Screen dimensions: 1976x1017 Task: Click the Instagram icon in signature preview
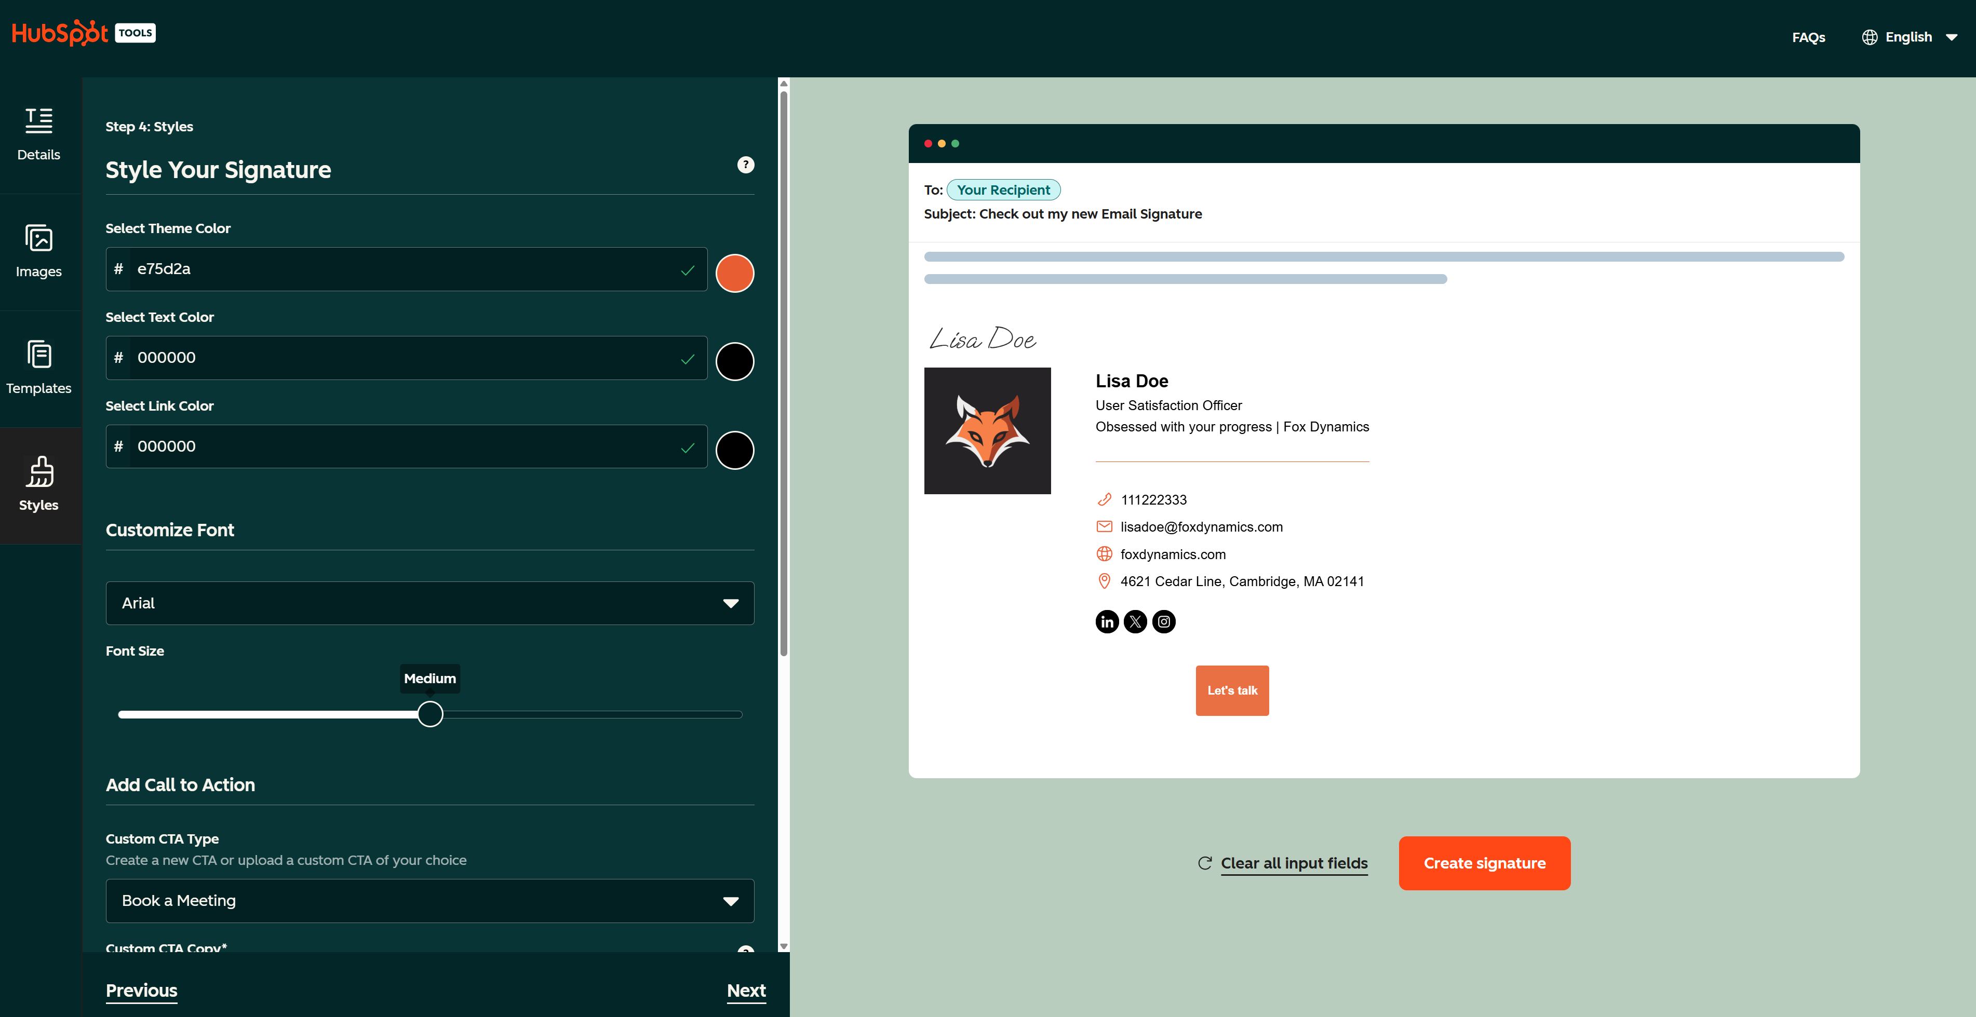pos(1164,621)
